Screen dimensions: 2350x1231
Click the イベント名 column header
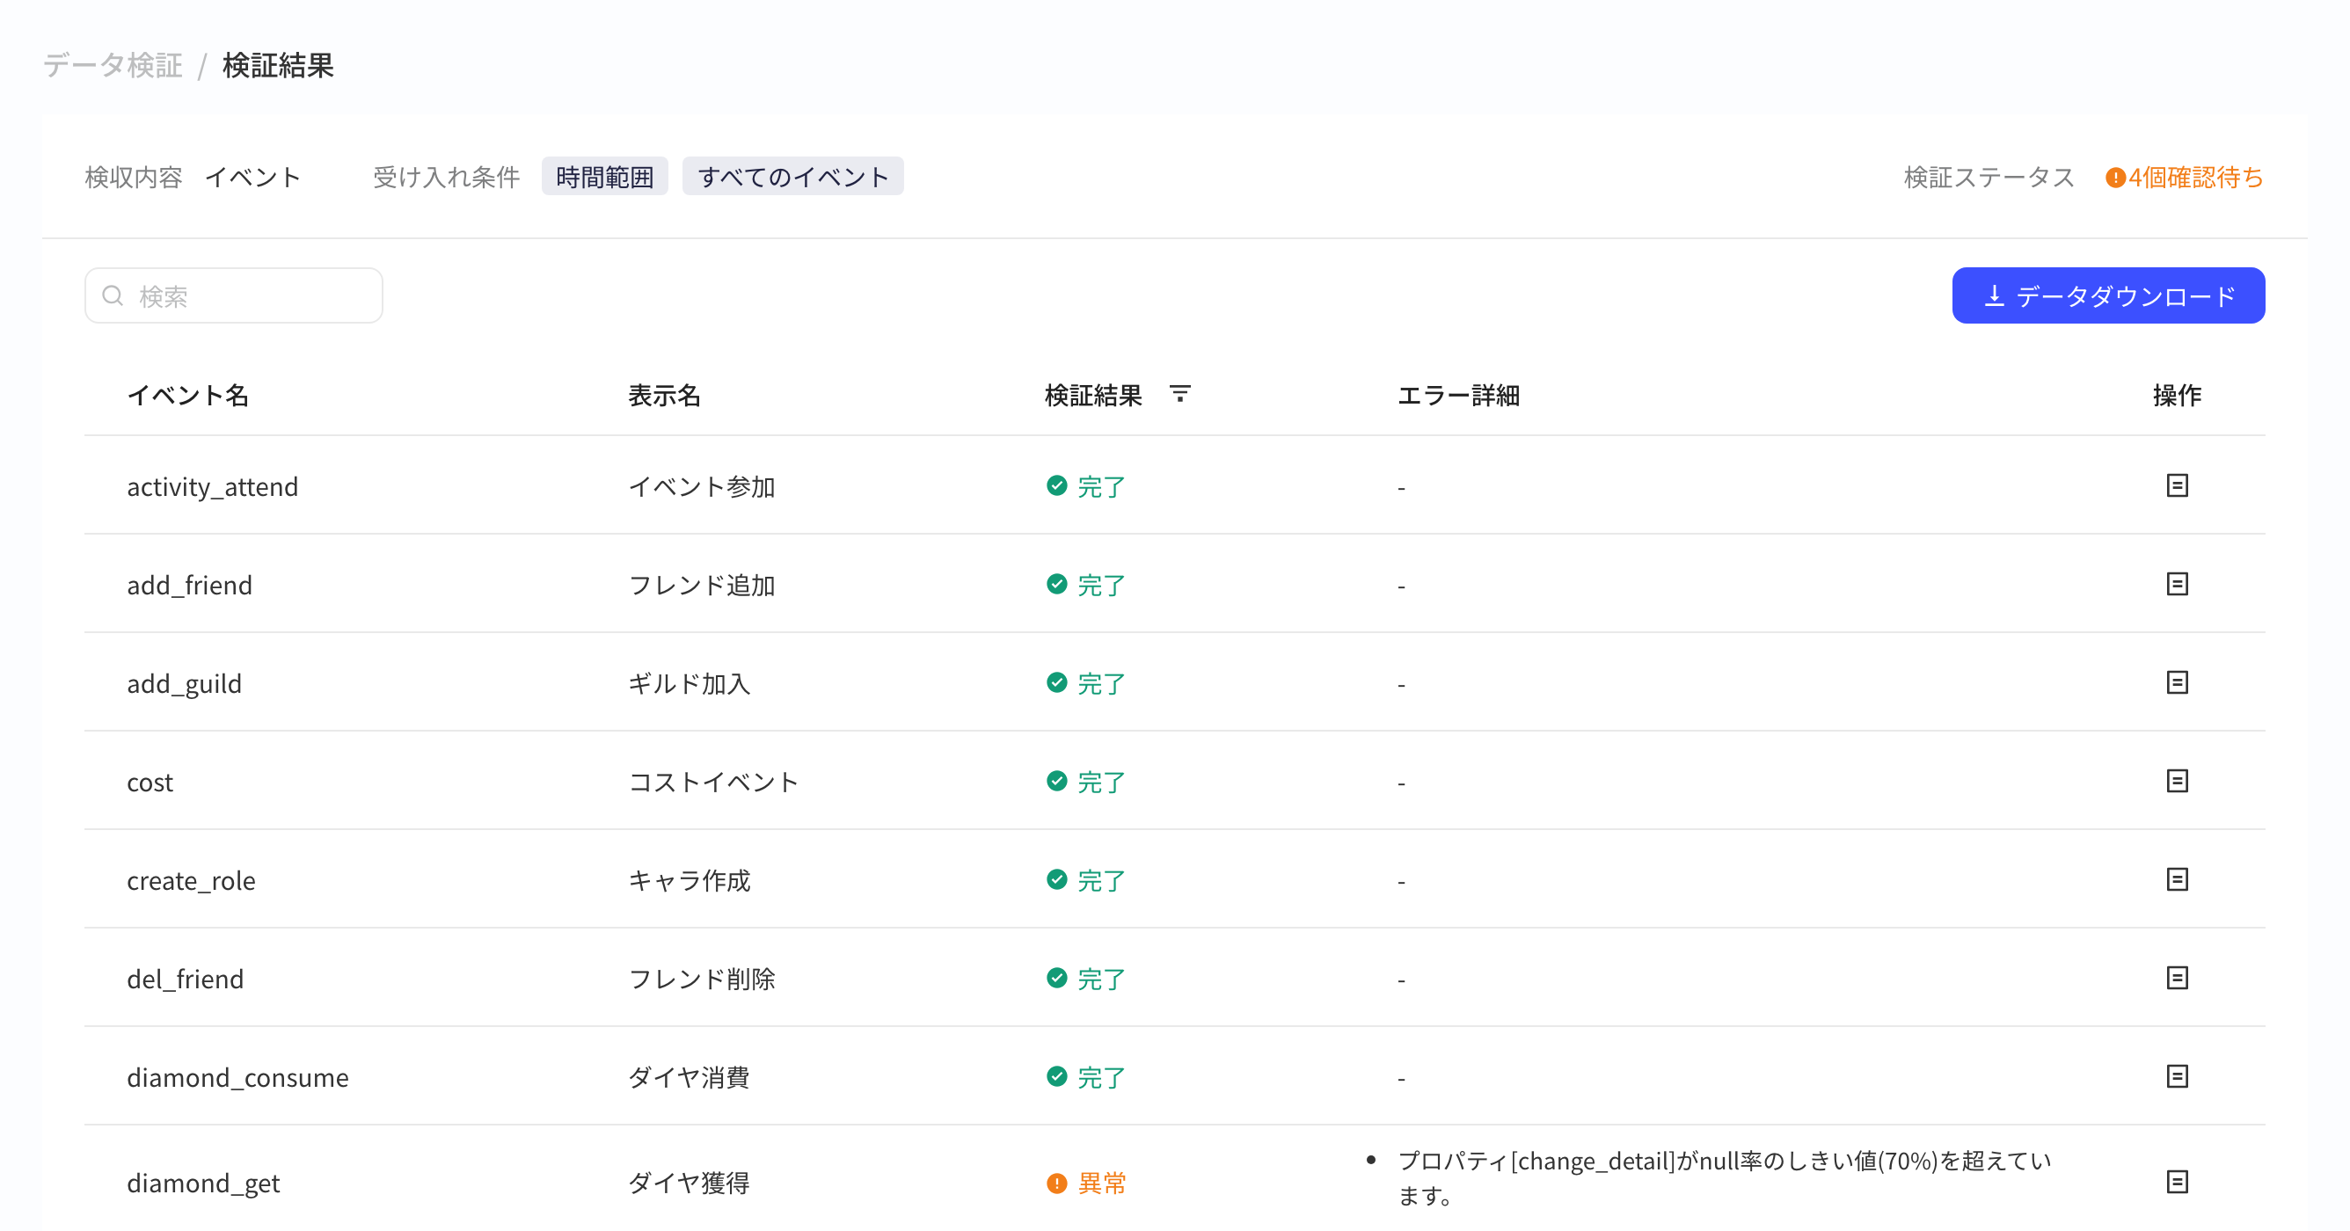pyautogui.click(x=188, y=395)
